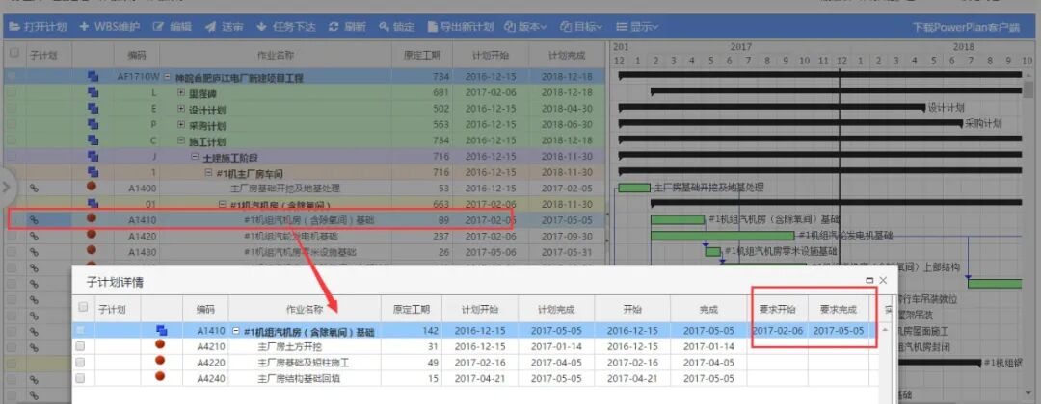The width and height of the screenshot is (1041, 404).
Task: Check the A4220 row checkbox
Action: point(80,363)
